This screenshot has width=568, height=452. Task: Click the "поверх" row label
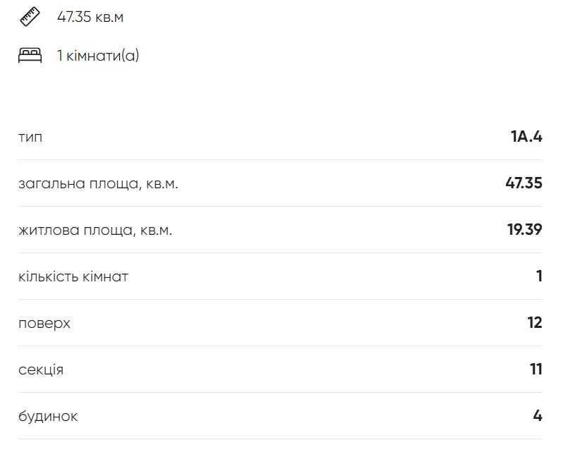click(x=44, y=323)
